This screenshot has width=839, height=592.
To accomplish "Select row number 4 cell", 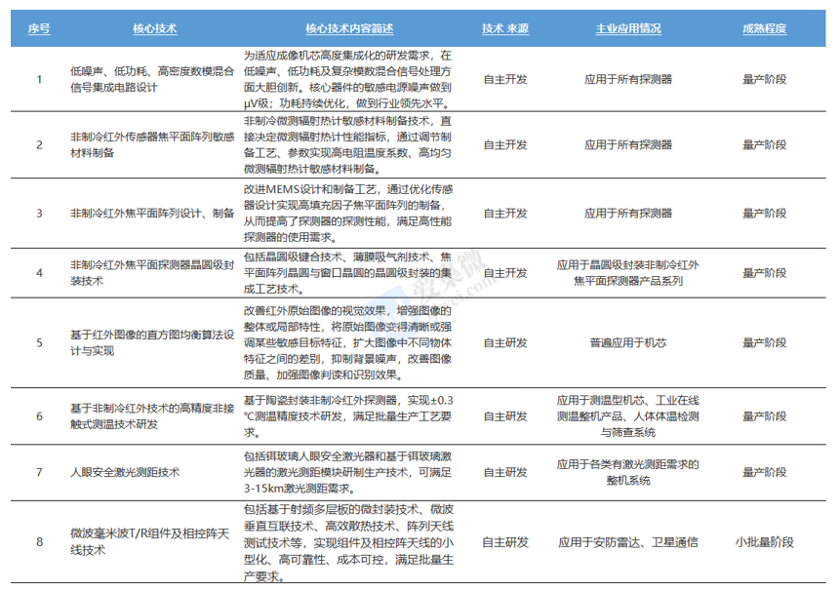I will tap(39, 273).
